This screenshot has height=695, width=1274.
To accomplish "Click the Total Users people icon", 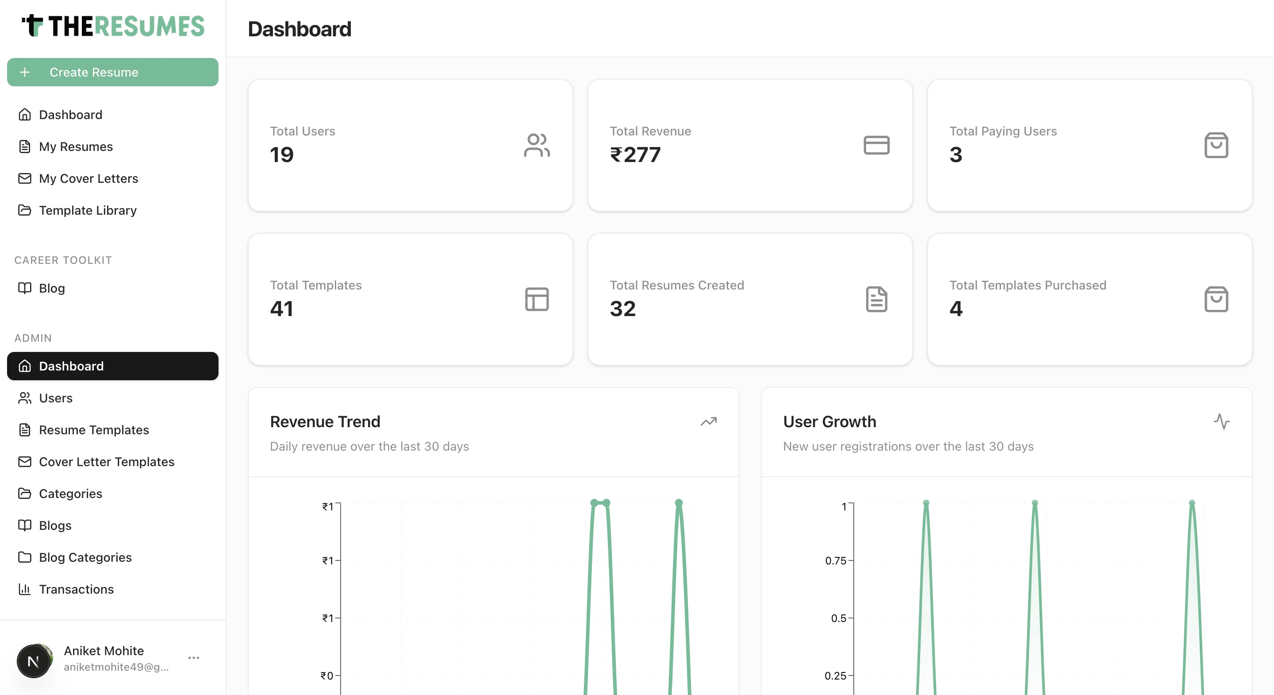I will point(537,145).
